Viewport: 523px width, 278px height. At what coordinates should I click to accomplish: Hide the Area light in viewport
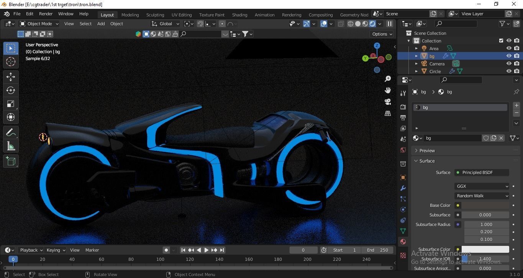pos(509,49)
